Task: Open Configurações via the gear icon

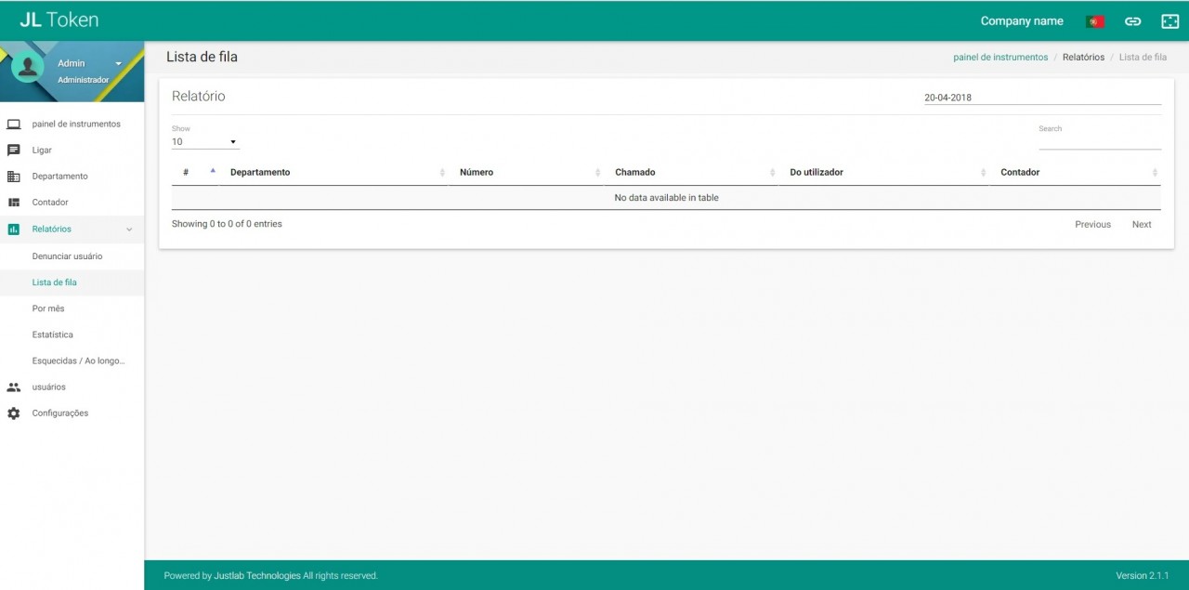Action: (13, 413)
